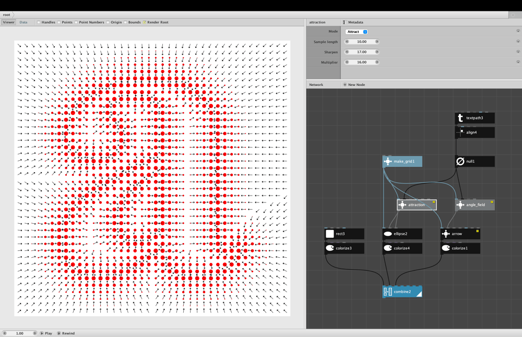Screen dimensions: 522x337
Task: Decrease the Sample length value
Action: tap(347, 42)
